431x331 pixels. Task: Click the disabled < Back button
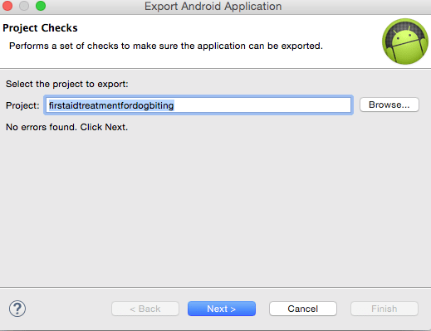click(x=145, y=309)
